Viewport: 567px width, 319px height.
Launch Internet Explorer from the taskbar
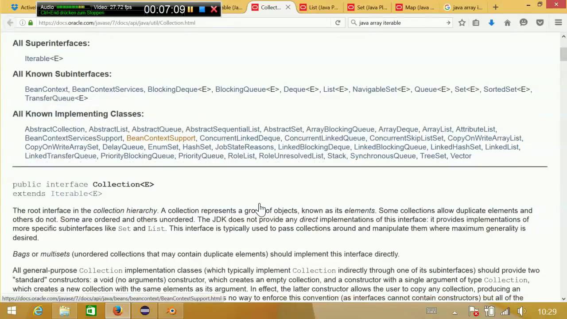39,311
